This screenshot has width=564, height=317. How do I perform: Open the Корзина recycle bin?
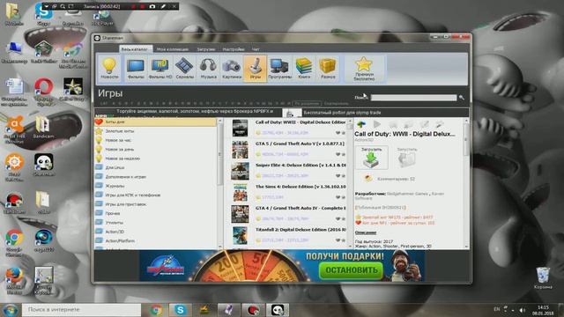point(543,278)
